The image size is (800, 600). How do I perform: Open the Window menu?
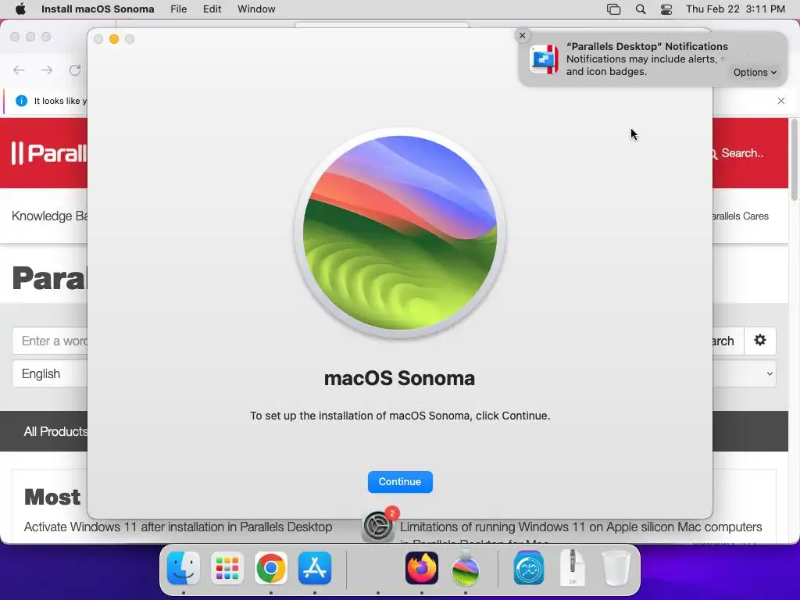[x=256, y=9]
